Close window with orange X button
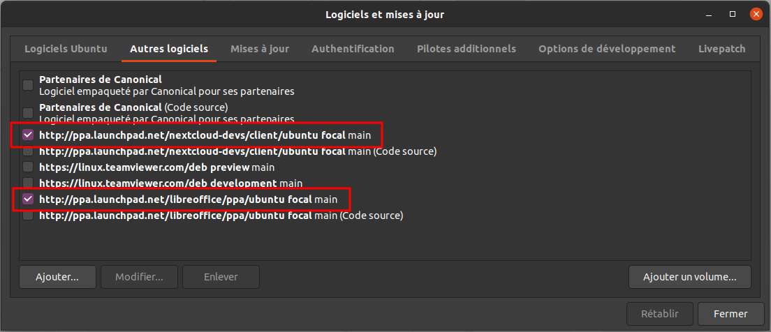This screenshot has height=332, width=771. point(756,14)
